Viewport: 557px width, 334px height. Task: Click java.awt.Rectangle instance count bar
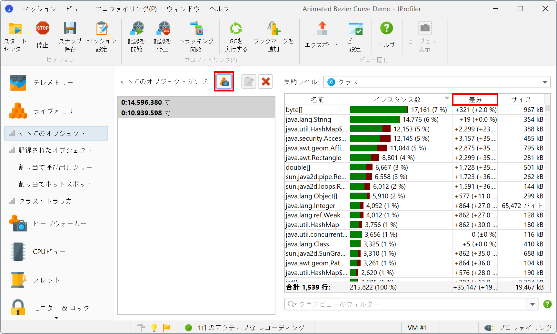pos(364,158)
